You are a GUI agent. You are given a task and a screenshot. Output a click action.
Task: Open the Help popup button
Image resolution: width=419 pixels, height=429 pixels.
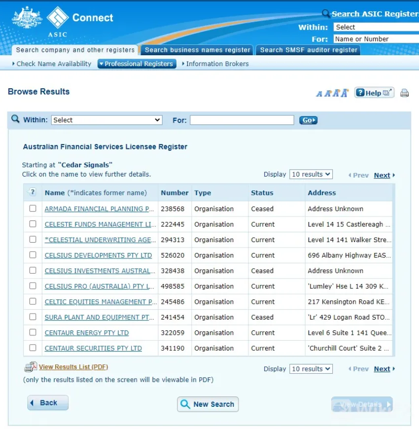pos(374,93)
